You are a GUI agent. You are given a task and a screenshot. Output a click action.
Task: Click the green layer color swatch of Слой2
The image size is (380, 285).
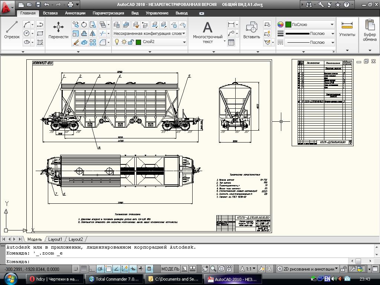click(138, 42)
